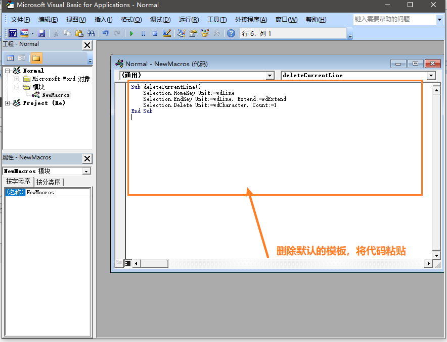Switch back to Microsoft Word view
Viewport: 447px width, 342px height.
click(x=12, y=33)
